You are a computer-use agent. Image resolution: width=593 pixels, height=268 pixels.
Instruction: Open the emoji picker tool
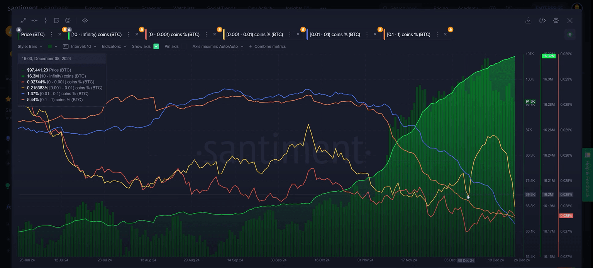coord(68,20)
